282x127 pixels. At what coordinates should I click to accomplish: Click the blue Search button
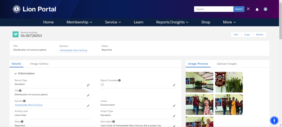239,9
